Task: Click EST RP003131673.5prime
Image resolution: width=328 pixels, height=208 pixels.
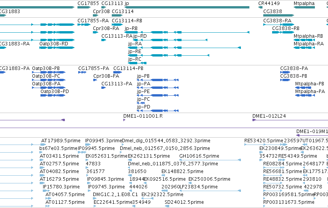Action: tap(289, 202)
